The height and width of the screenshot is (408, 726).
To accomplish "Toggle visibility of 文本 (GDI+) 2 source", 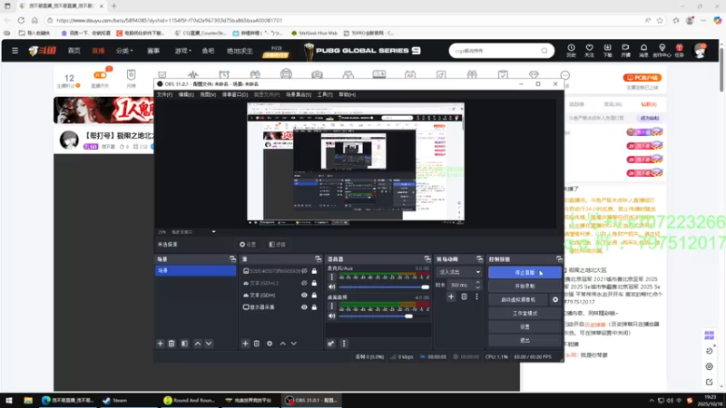I will 304,283.
